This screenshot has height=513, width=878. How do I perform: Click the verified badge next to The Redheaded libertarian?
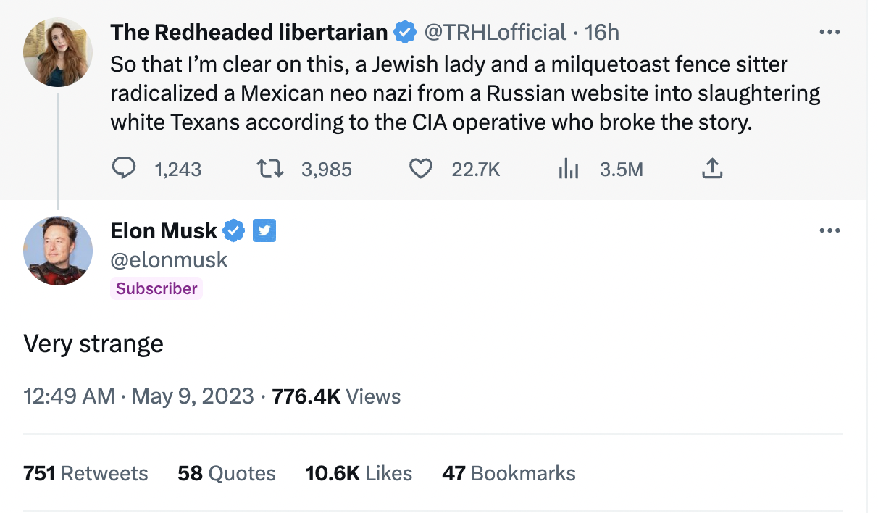(x=404, y=32)
